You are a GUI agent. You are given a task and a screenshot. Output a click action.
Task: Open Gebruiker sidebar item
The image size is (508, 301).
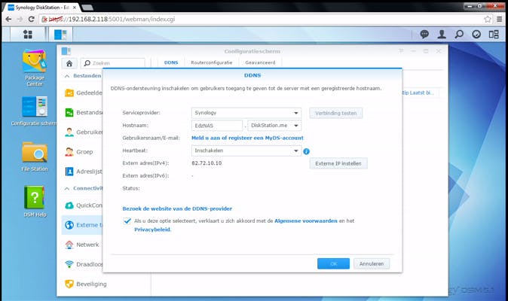[x=84, y=132]
